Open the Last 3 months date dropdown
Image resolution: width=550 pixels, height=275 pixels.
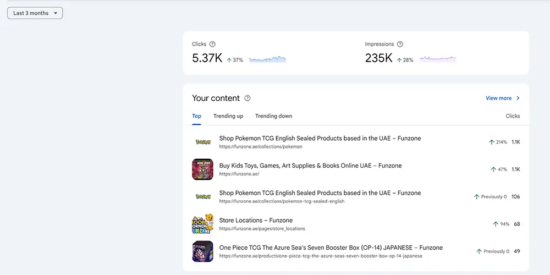pos(35,13)
